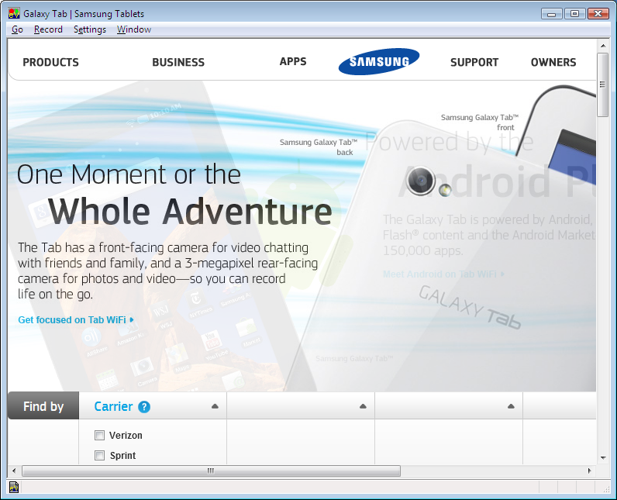The width and height of the screenshot is (617, 500).
Task: Follow the Meet Android on Tab WiFi link
Action: [x=443, y=274]
